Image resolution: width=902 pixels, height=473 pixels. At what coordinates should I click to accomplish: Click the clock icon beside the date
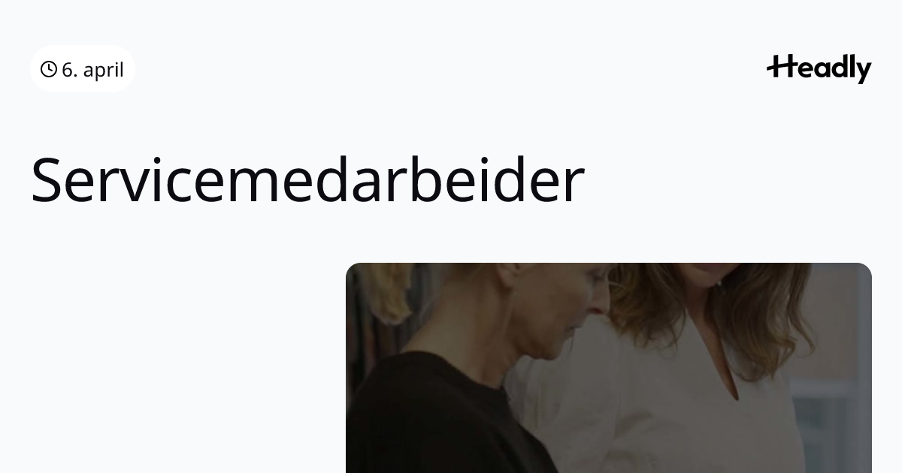49,70
